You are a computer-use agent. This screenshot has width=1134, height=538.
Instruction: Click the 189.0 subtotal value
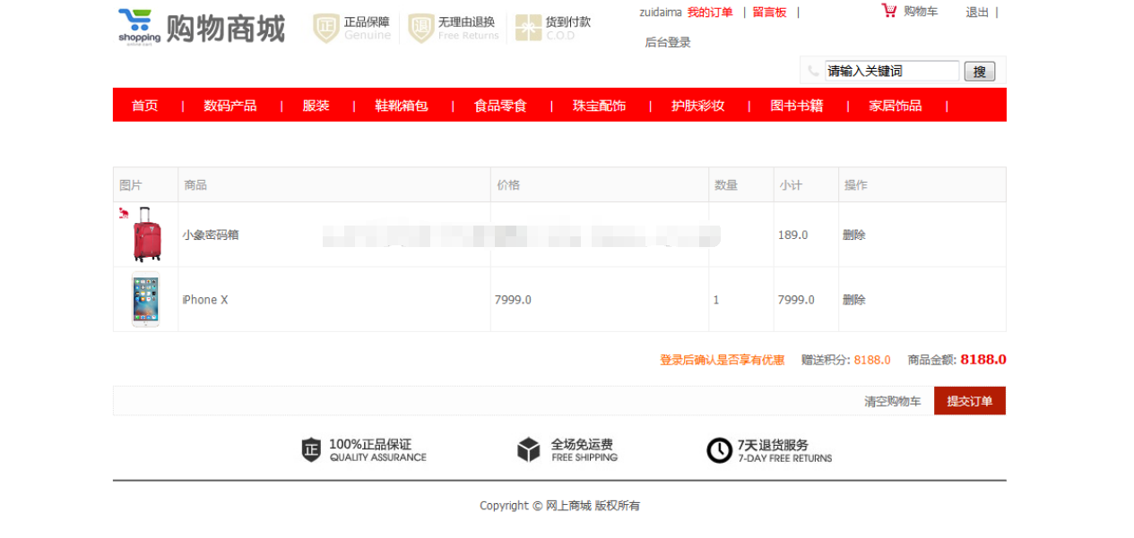click(792, 235)
